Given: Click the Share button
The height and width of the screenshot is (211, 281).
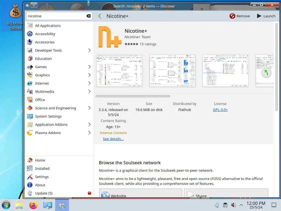Looking at the screenshot, I should click(x=226, y=193).
